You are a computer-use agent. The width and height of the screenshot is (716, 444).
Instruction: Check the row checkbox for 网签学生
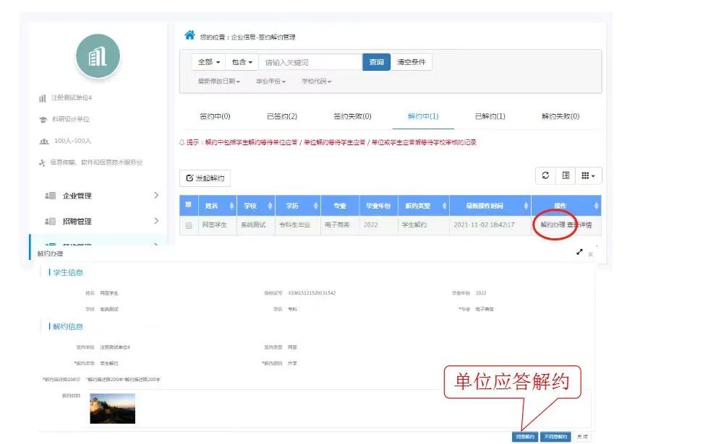click(x=189, y=225)
